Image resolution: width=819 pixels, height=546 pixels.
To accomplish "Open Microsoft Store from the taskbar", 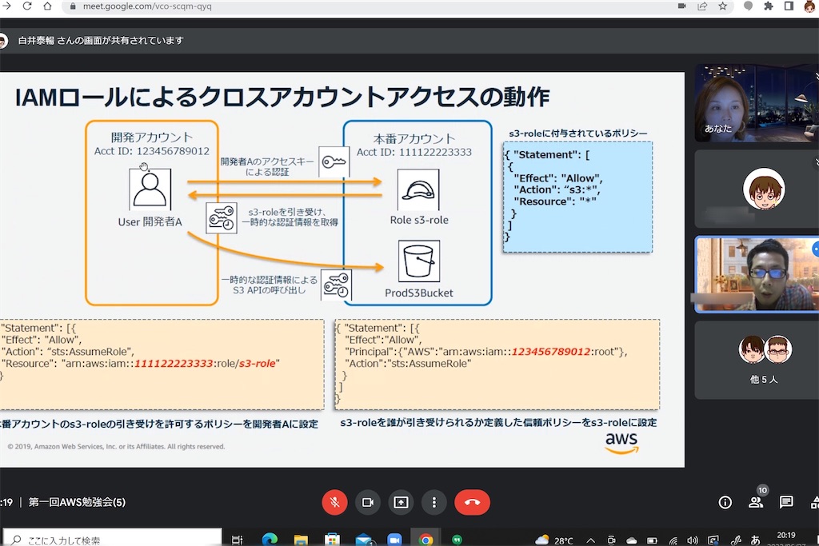I will pos(332,540).
